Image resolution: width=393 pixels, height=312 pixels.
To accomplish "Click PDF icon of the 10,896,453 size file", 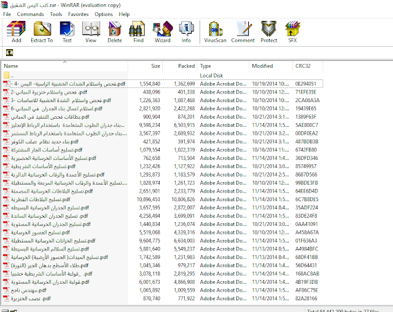I will (6, 199).
